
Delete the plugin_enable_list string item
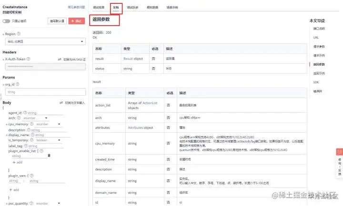click(49, 155)
